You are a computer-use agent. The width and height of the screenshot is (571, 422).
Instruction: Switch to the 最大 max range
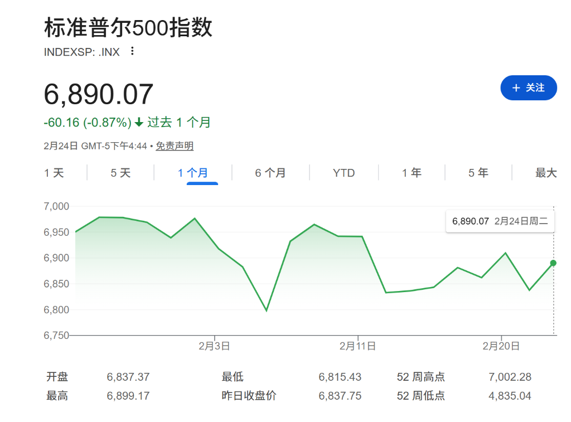(x=546, y=173)
